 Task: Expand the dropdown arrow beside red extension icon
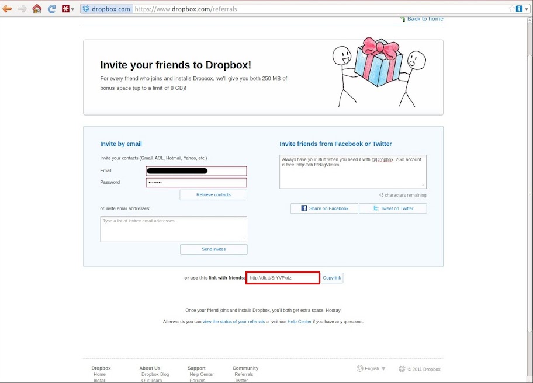click(72, 9)
